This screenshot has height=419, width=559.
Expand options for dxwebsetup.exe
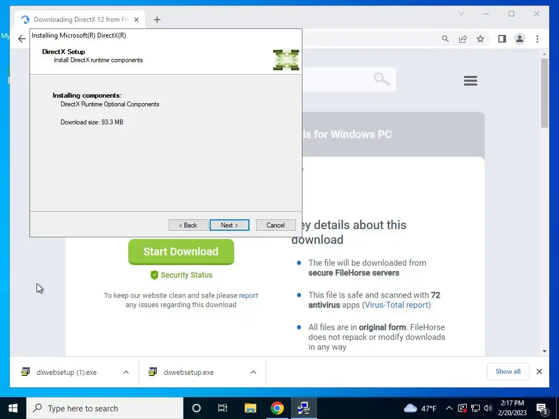point(253,372)
